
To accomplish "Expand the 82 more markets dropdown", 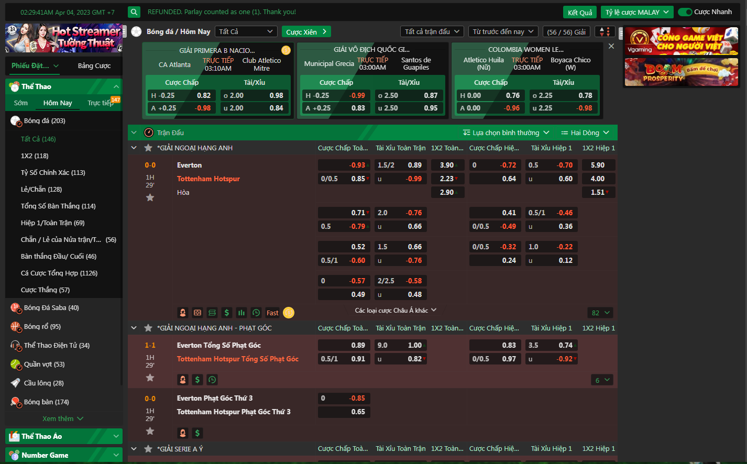I will 600,313.
